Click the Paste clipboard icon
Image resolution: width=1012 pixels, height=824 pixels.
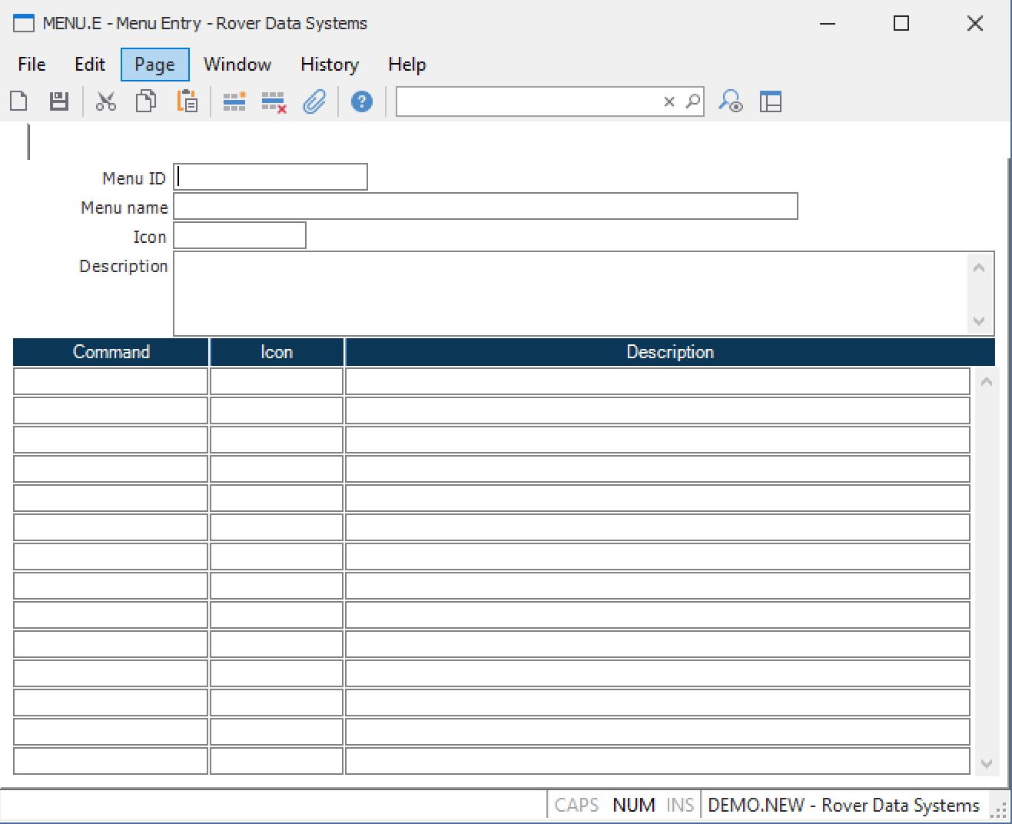pos(187,101)
